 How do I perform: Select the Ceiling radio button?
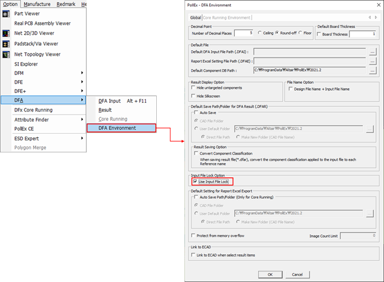(259, 33)
